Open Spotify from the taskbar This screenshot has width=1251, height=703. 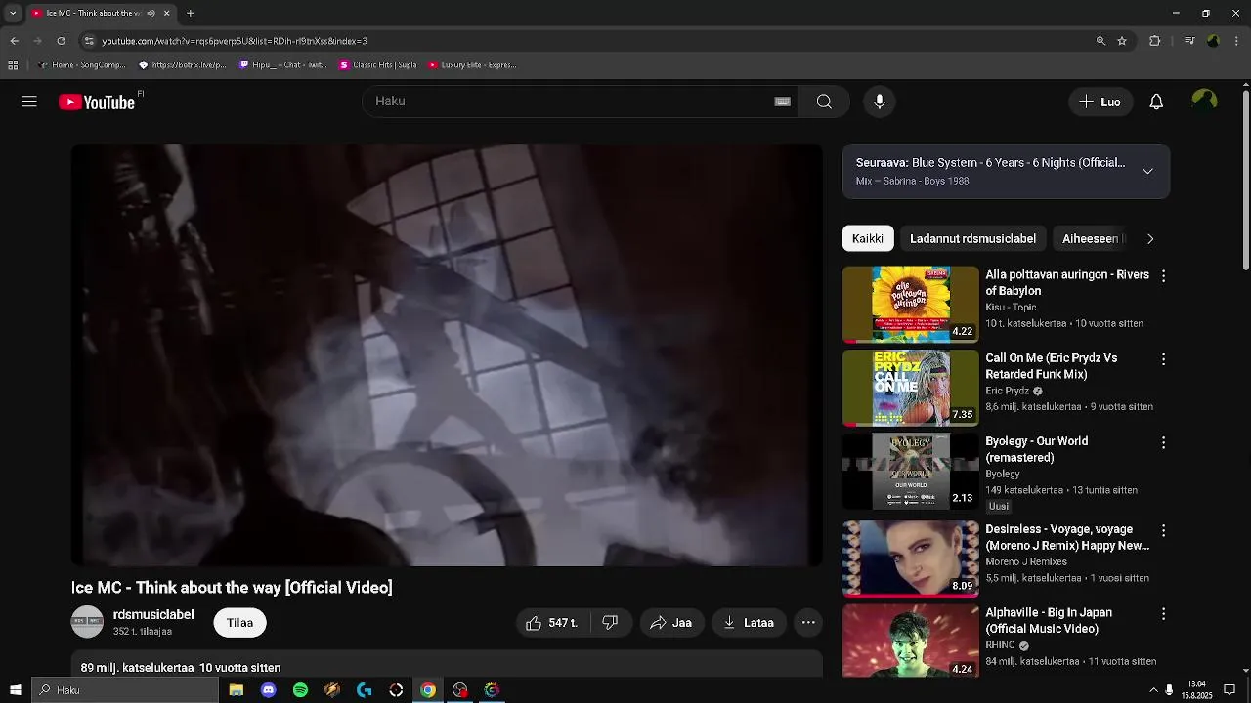click(300, 690)
